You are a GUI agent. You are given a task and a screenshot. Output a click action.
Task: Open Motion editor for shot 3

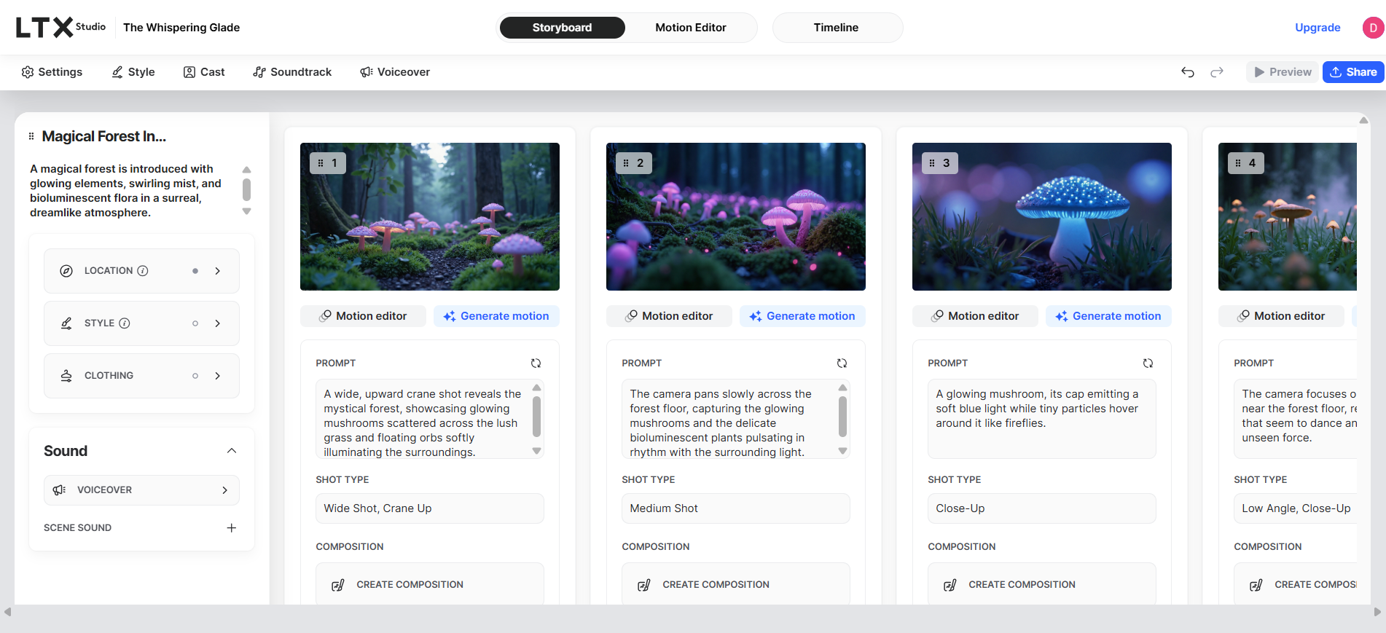point(975,316)
